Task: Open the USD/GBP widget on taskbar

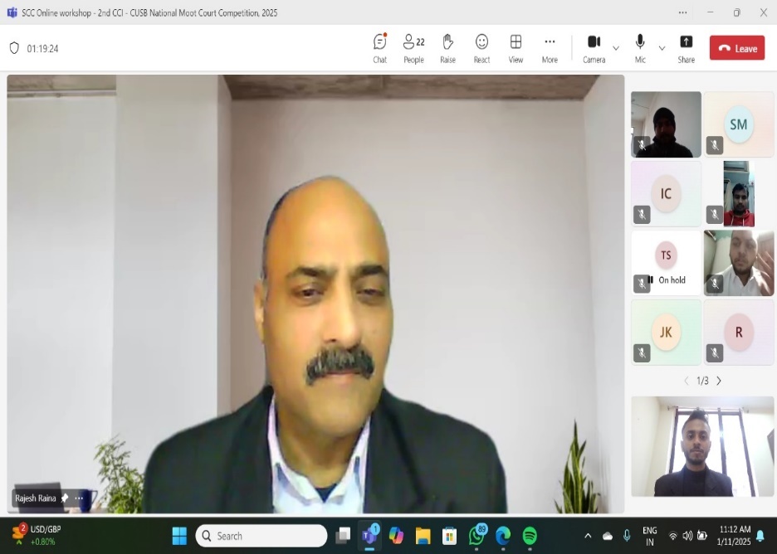Action: [37, 536]
